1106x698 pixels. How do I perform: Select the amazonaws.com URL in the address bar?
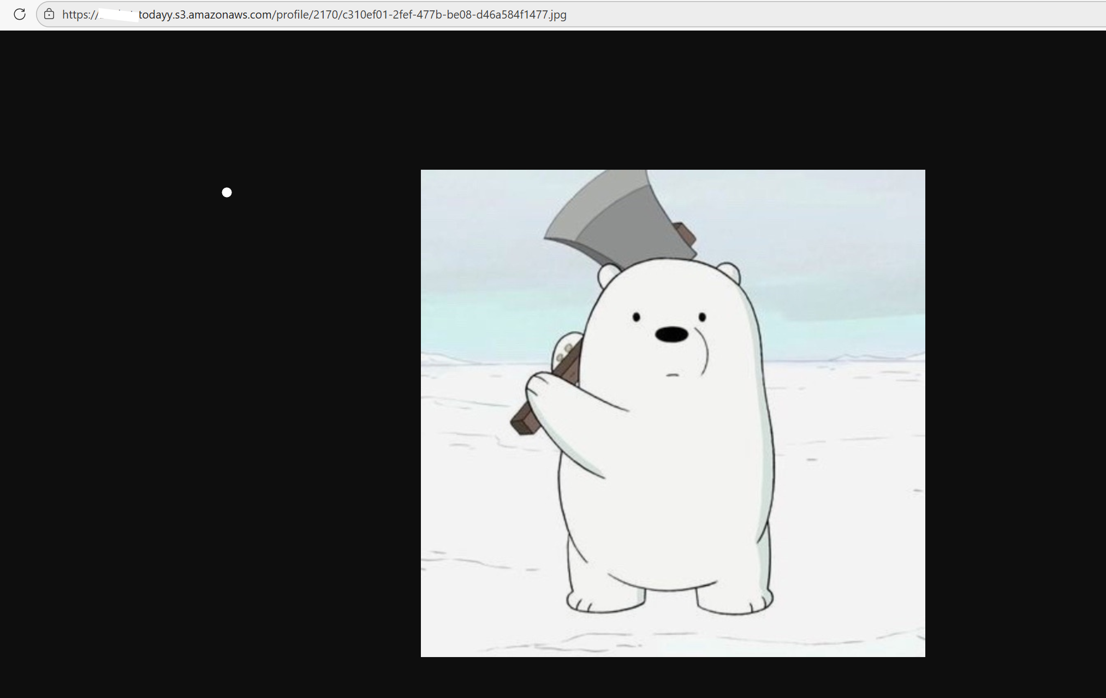314,15
